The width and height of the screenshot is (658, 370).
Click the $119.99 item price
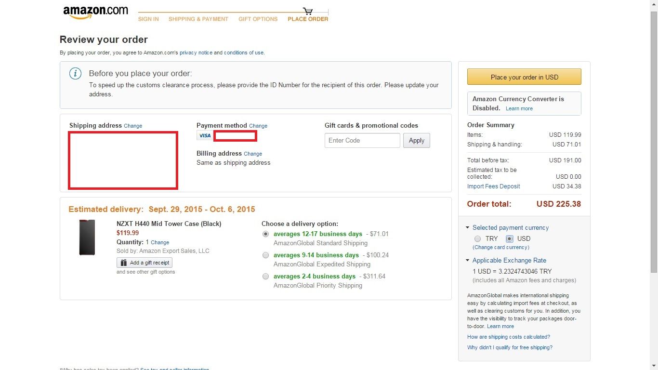click(x=128, y=233)
